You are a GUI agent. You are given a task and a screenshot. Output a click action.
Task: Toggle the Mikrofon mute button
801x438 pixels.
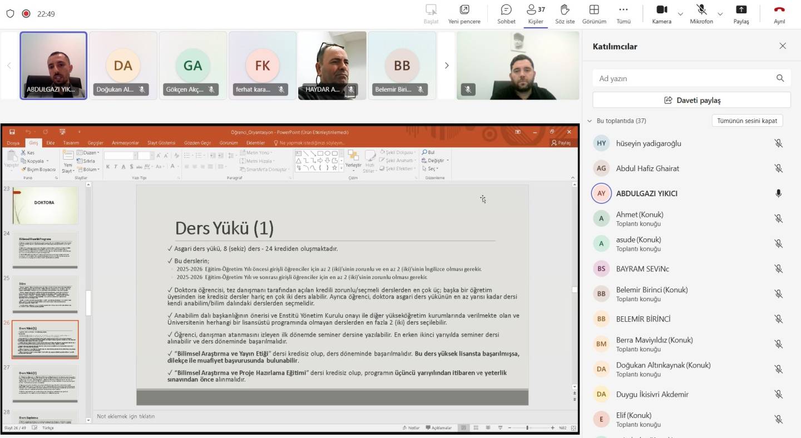click(701, 10)
